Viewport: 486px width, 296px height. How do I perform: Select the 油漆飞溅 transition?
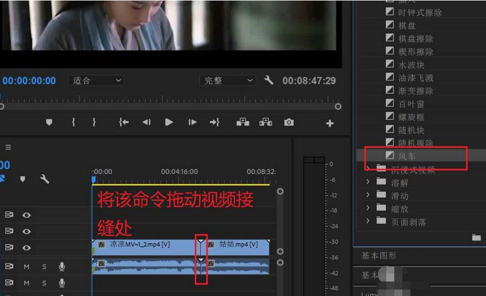[416, 78]
